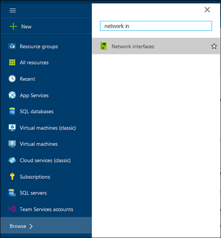Close the browse search panel
Viewport: 221px width, 238px height.
pyautogui.click(x=207, y=10)
